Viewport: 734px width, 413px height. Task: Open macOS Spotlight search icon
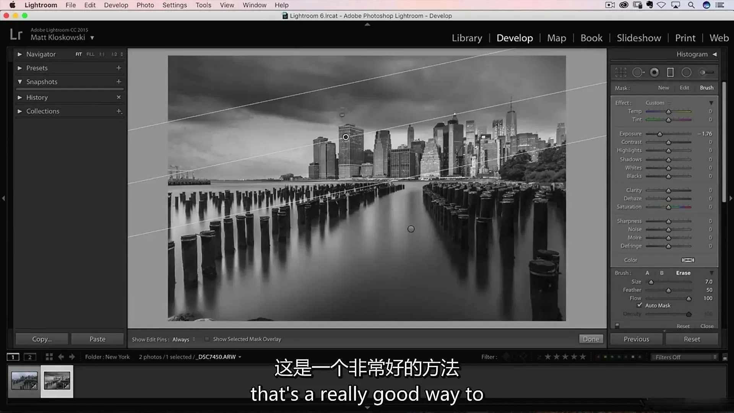click(691, 5)
